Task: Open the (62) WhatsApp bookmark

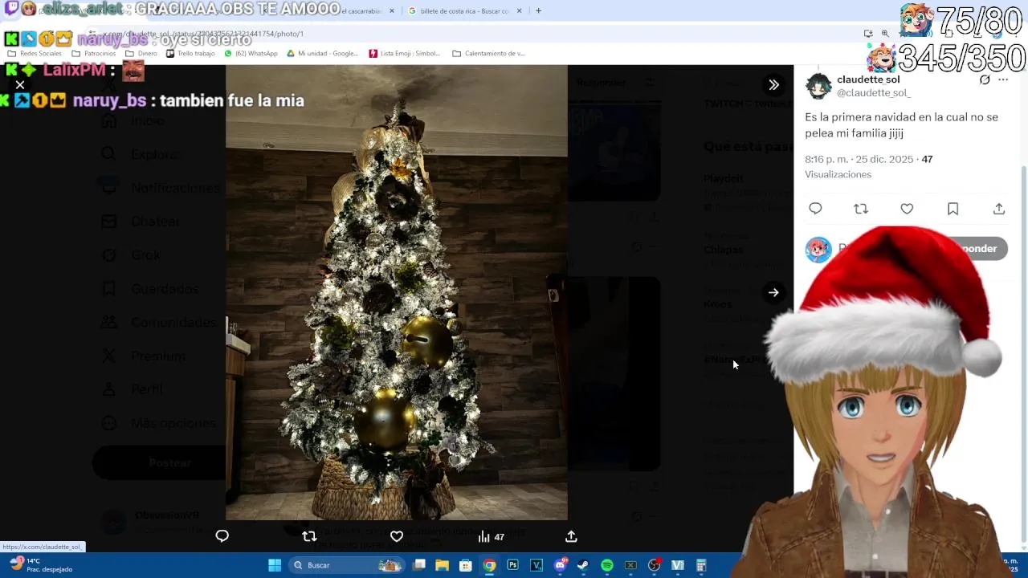Action: [251, 54]
